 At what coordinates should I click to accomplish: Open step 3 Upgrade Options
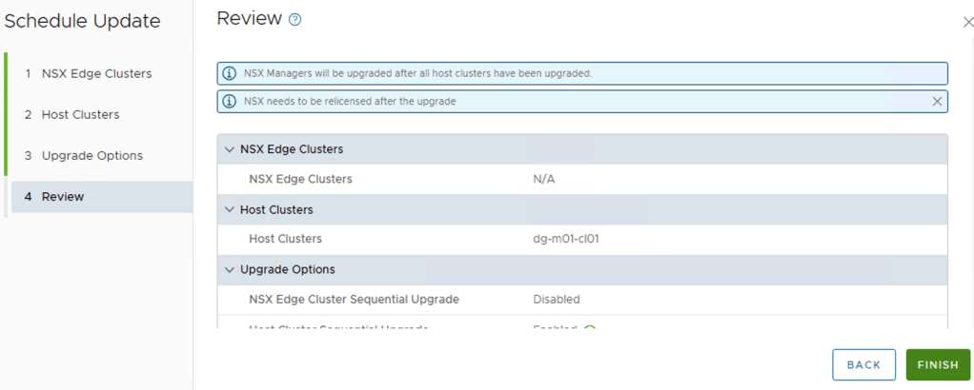tap(91, 155)
